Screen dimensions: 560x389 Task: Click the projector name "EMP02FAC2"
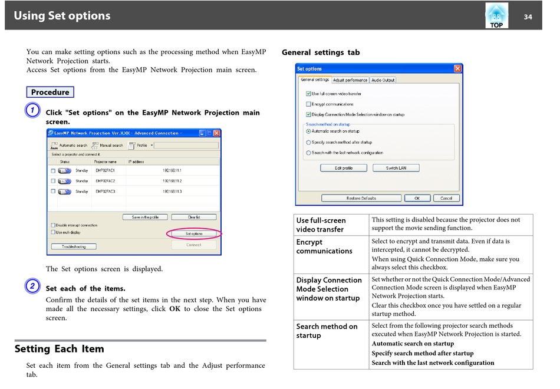click(x=106, y=181)
